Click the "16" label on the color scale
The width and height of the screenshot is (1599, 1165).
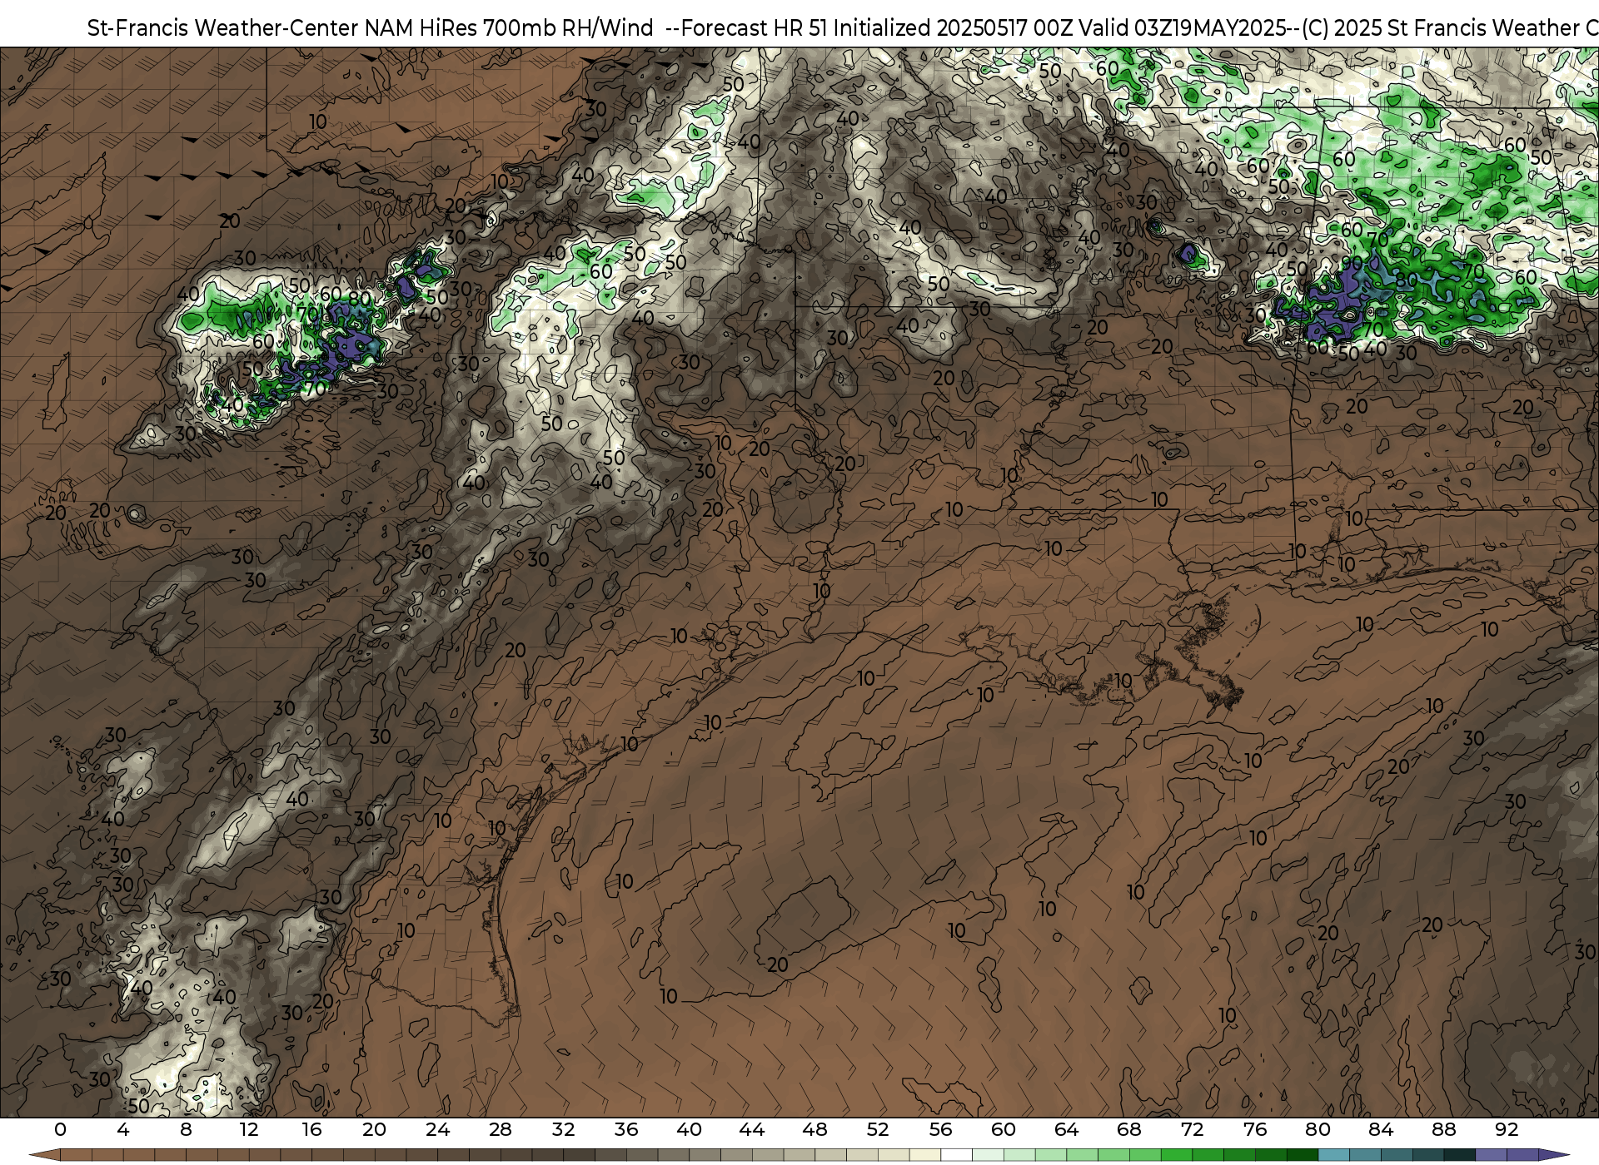pyautogui.click(x=311, y=1129)
